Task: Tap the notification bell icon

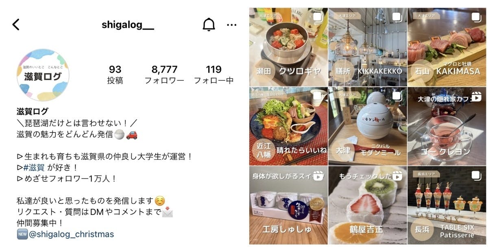Action: [x=209, y=25]
